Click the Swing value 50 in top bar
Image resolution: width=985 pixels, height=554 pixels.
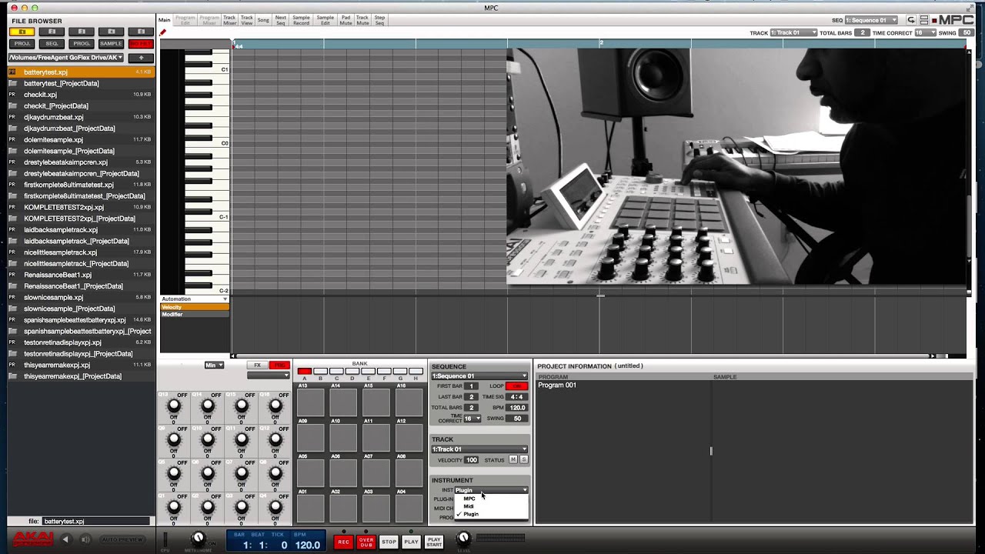(967, 33)
